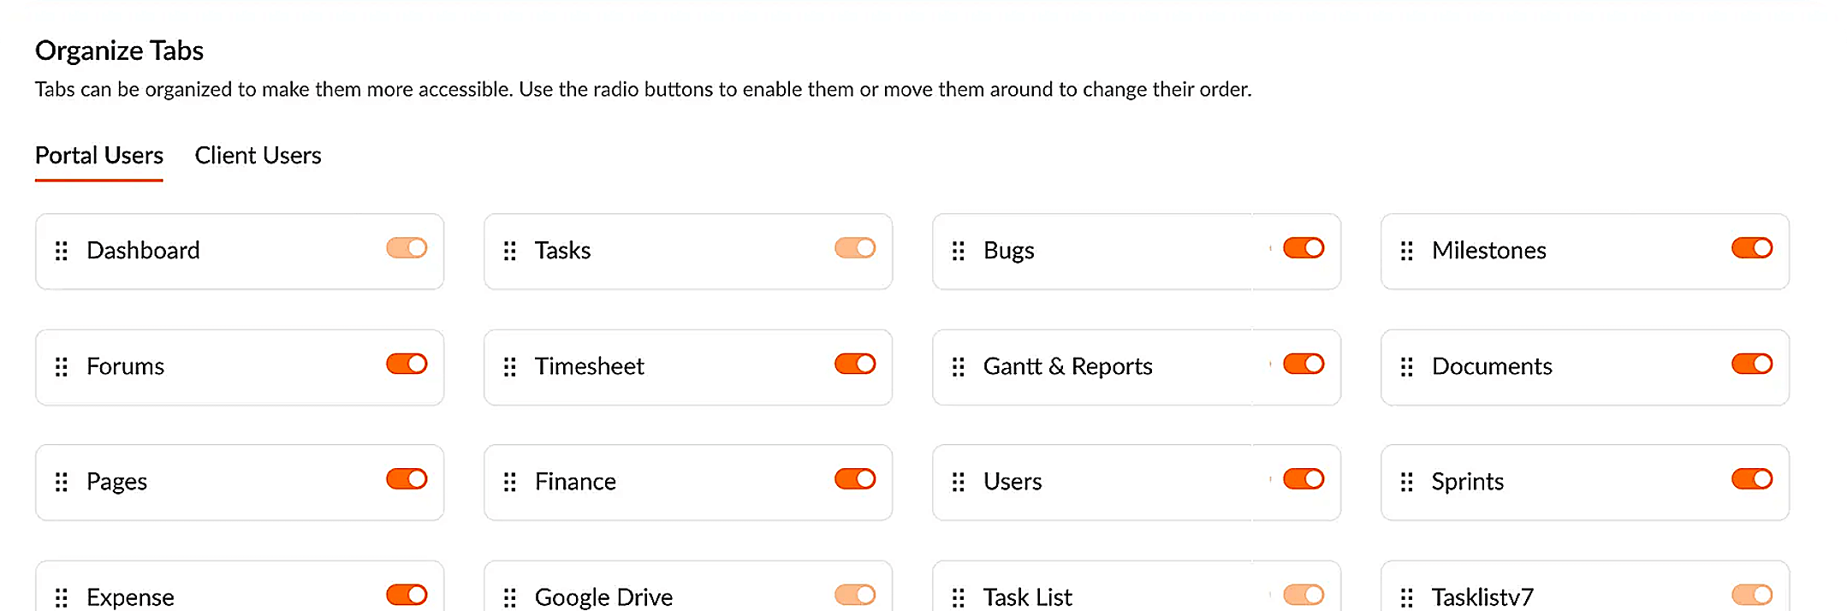Click the drag handle icon beside Timesheet
1847x611 pixels.
[x=510, y=367]
